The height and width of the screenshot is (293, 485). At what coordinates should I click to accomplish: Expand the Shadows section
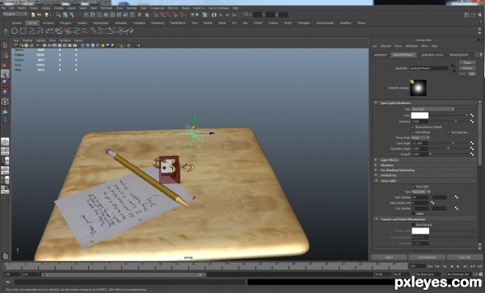click(376, 165)
